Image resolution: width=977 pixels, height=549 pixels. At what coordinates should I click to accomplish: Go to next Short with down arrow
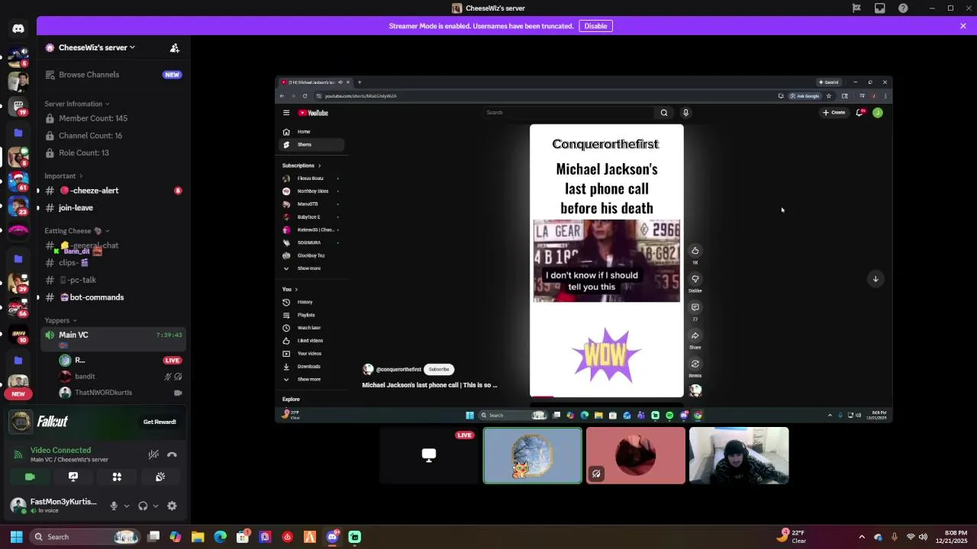pos(875,279)
